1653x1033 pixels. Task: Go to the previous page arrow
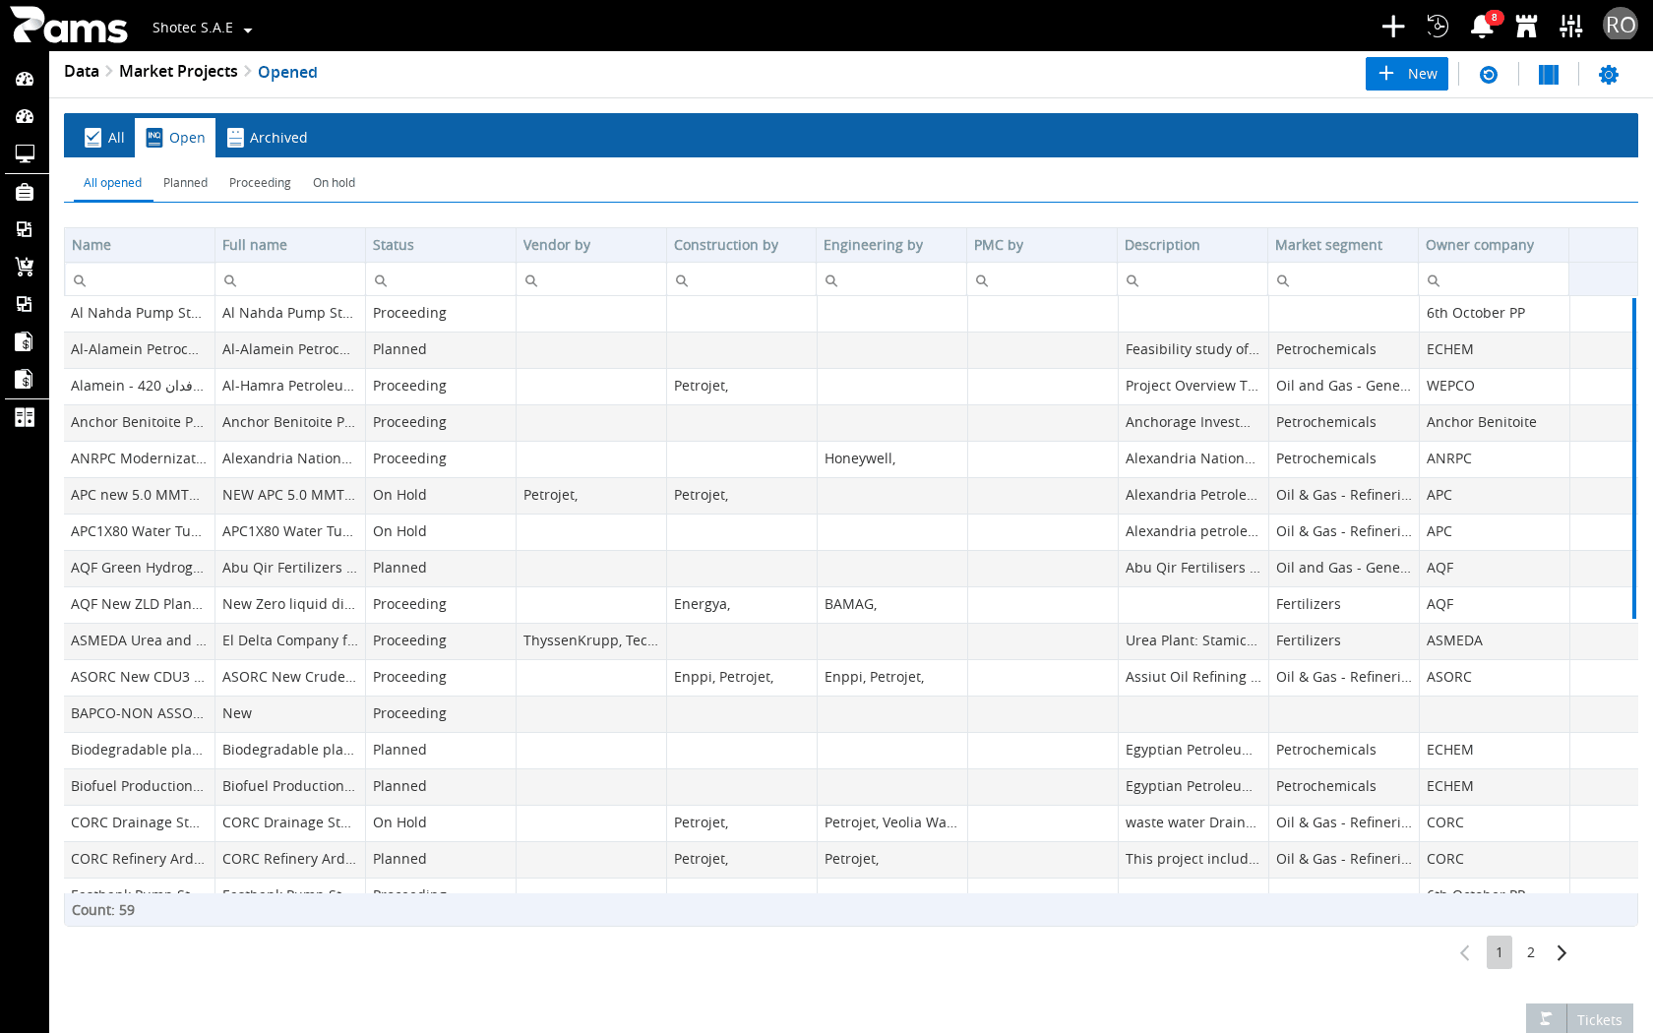click(1465, 952)
